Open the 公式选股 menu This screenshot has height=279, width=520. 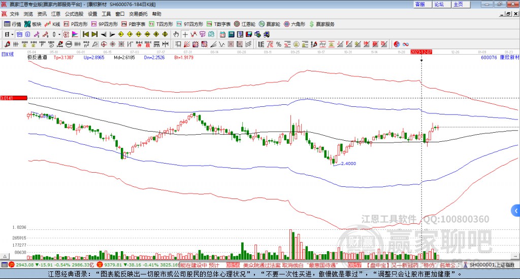point(74,14)
